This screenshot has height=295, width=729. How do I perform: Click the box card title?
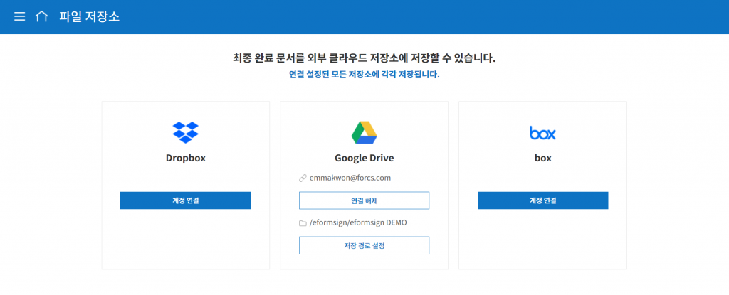542,158
